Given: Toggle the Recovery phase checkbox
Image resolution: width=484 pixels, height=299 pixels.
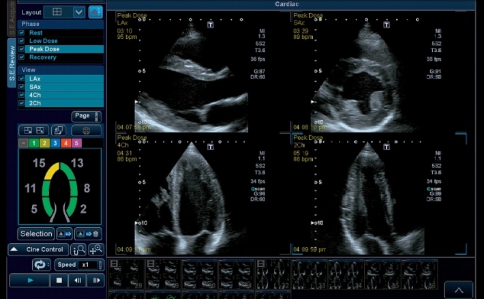Looking at the screenshot, I should (22, 57).
